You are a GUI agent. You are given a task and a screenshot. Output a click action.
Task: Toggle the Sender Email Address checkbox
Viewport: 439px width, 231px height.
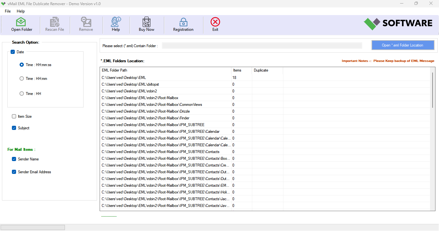pyautogui.click(x=14, y=172)
